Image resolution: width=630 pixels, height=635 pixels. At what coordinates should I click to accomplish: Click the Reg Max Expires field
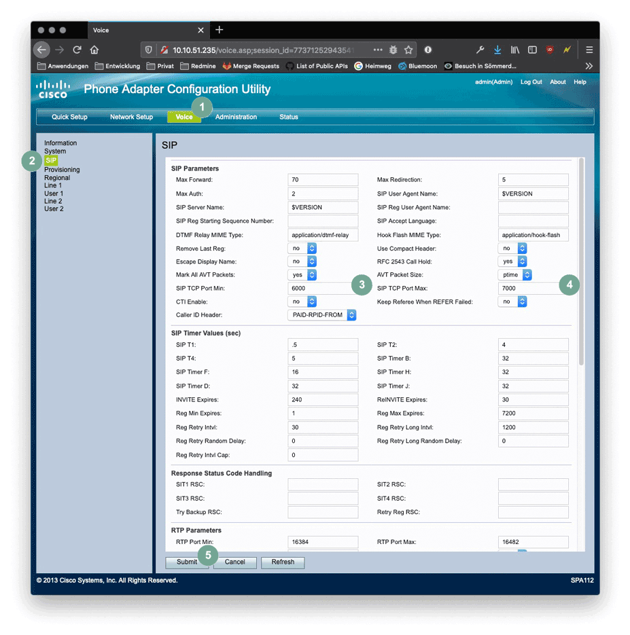533,413
